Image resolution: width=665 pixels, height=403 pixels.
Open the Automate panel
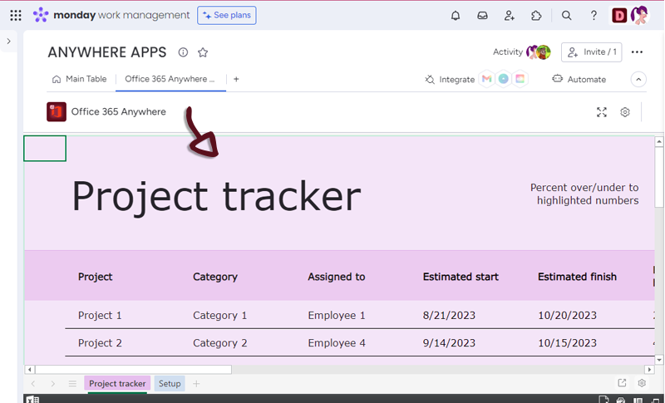(579, 79)
